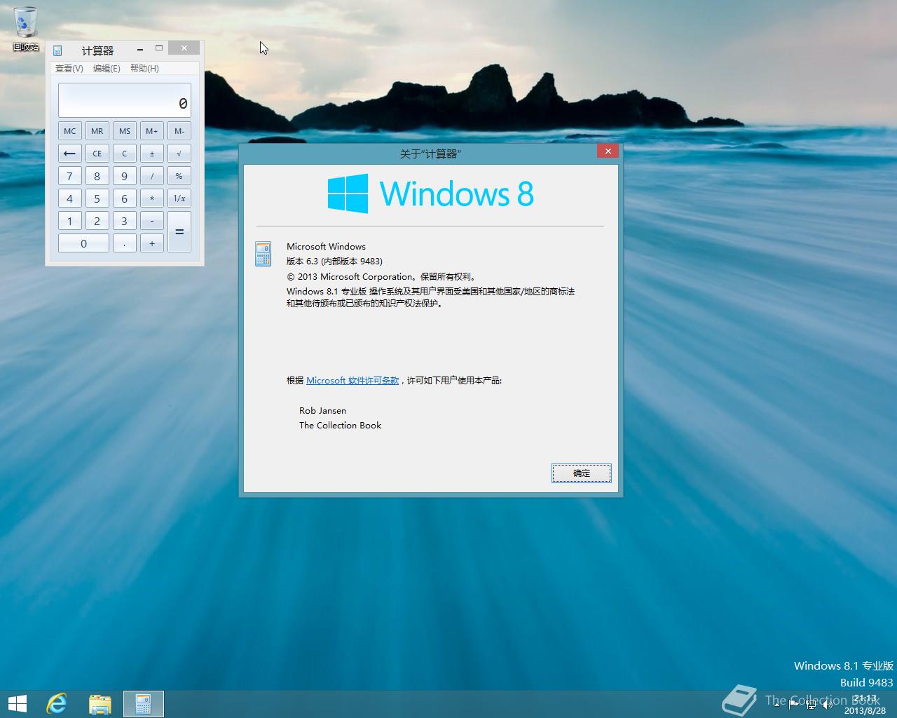Click the Calculator result display showing 0
This screenshot has height=718, width=897.
pyautogui.click(x=125, y=100)
